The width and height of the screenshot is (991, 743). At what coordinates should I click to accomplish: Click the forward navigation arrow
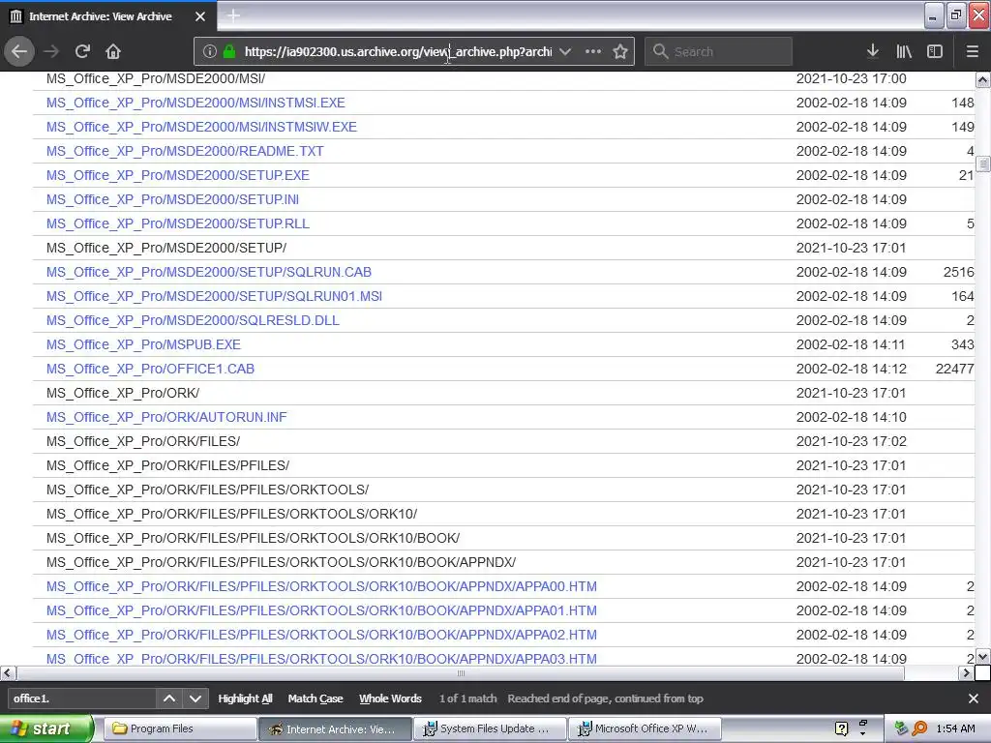tap(51, 51)
